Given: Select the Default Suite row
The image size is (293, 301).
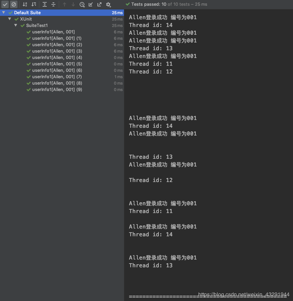Looking at the screenshot, I should pos(62,13).
